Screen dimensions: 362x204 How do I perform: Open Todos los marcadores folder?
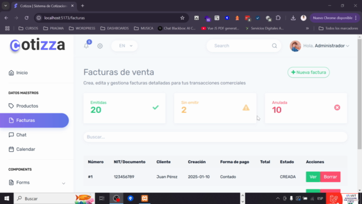pos(338,28)
